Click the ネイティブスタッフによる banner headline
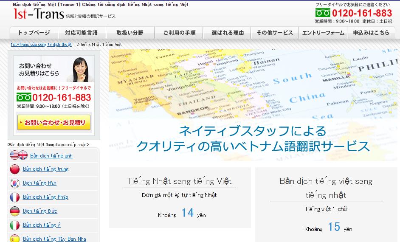The height and width of the screenshot is (242, 400). pyautogui.click(x=253, y=131)
